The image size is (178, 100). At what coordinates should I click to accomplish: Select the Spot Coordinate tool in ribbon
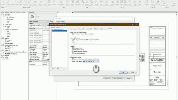[x=40, y=3]
